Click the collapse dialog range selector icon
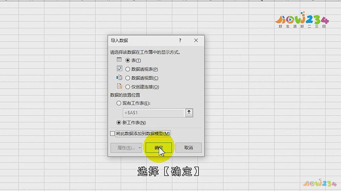Screen dimensions: 341x191 click(189, 112)
